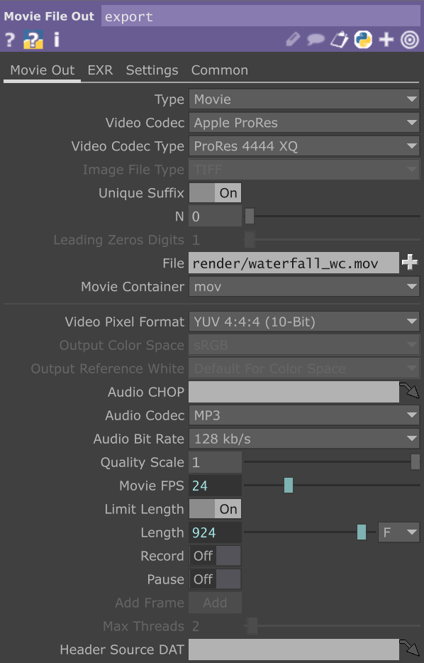
Task: Click the pencil edit icon in header
Action: (x=293, y=40)
